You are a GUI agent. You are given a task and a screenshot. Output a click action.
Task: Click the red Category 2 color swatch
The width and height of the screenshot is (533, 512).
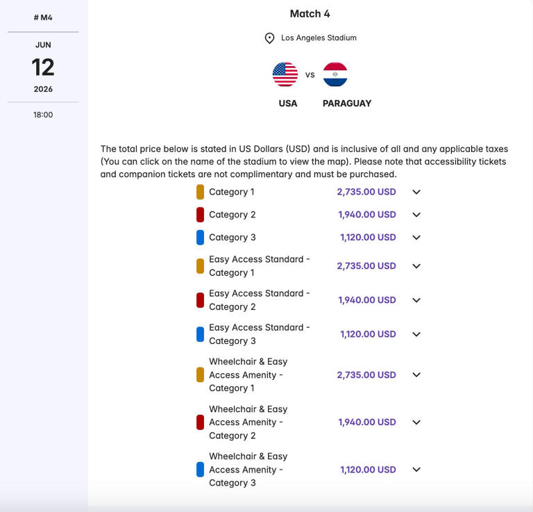click(200, 215)
